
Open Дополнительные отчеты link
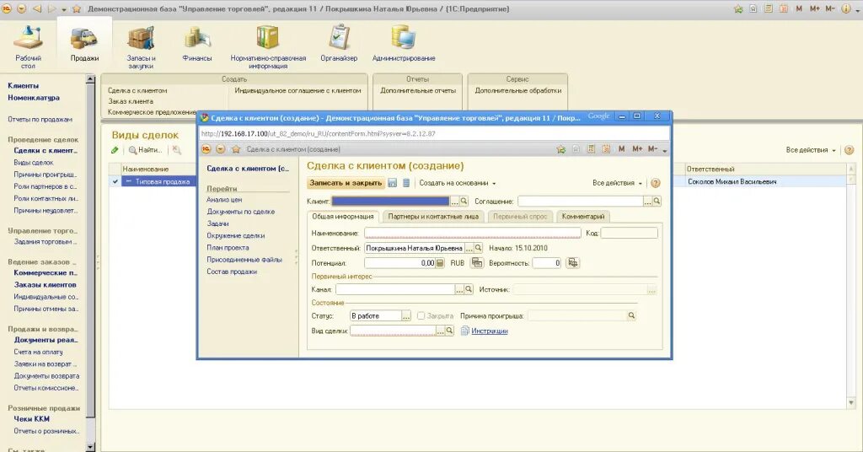418,90
